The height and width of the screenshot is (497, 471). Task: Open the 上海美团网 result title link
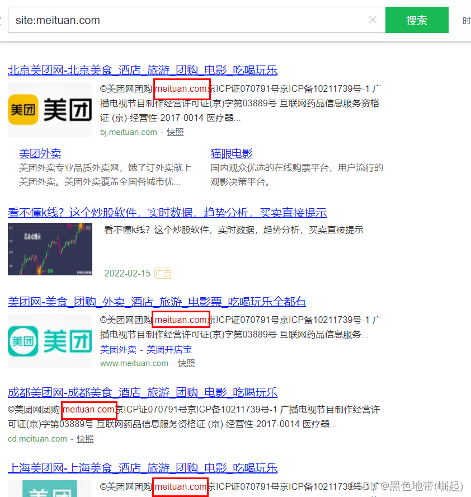pos(143,468)
